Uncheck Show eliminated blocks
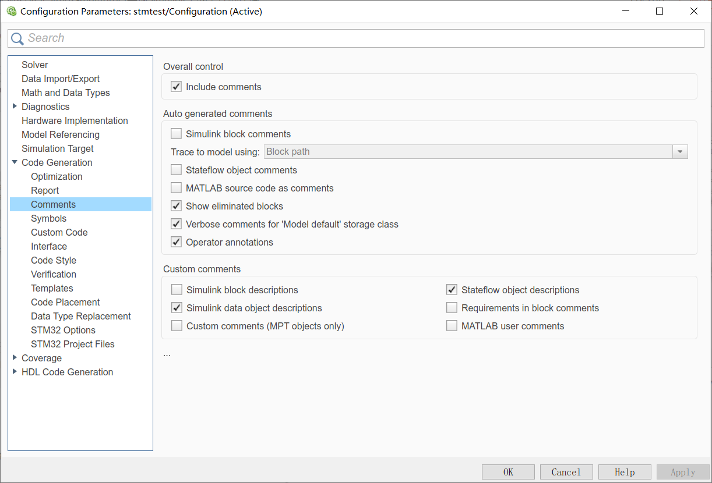Image resolution: width=712 pixels, height=483 pixels. tap(176, 206)
